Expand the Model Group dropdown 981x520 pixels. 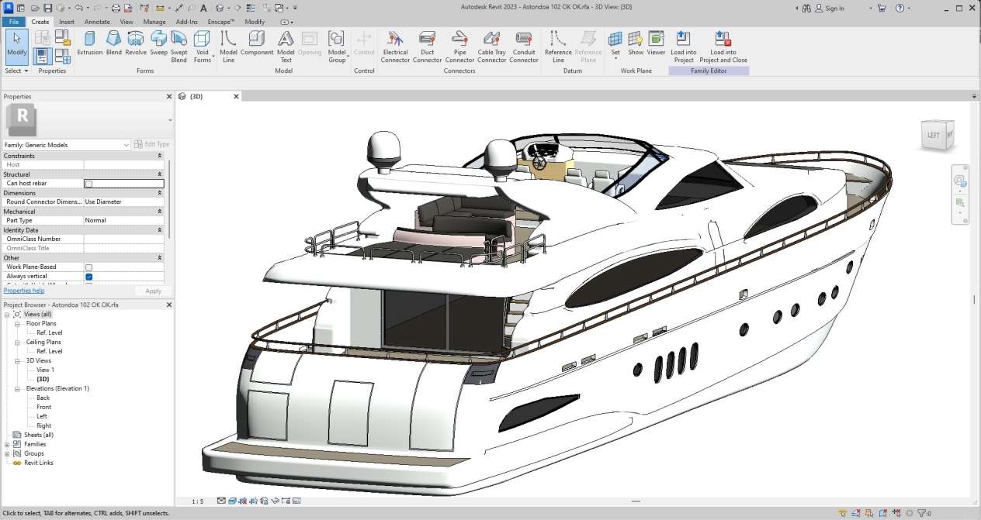tap(337, 46)
